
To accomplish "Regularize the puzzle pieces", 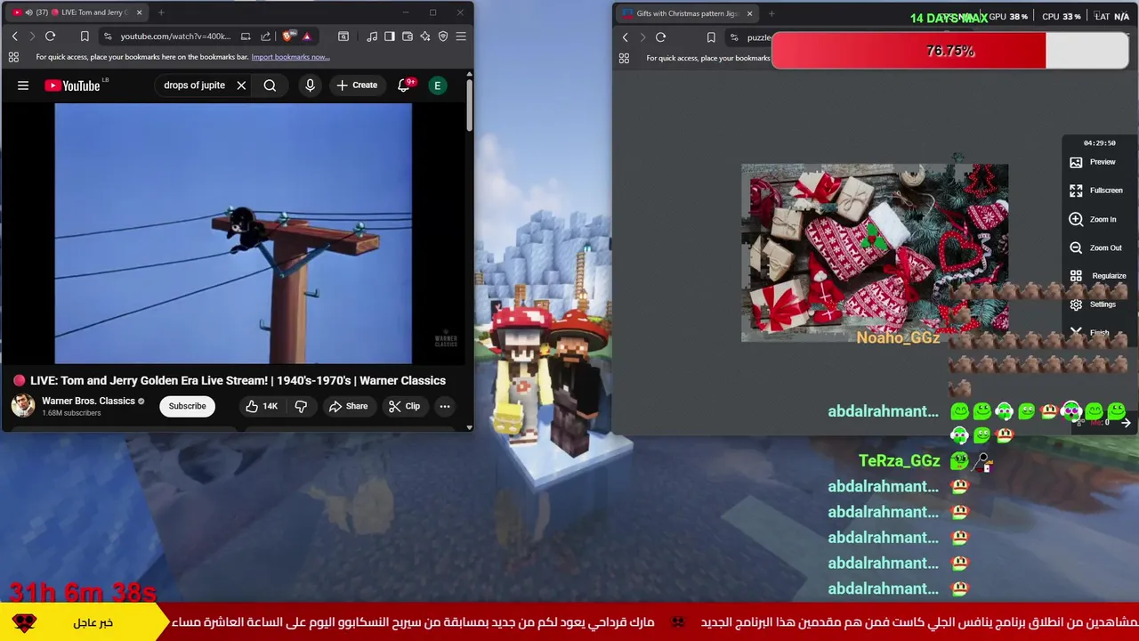I will (x=1098, y=276).
